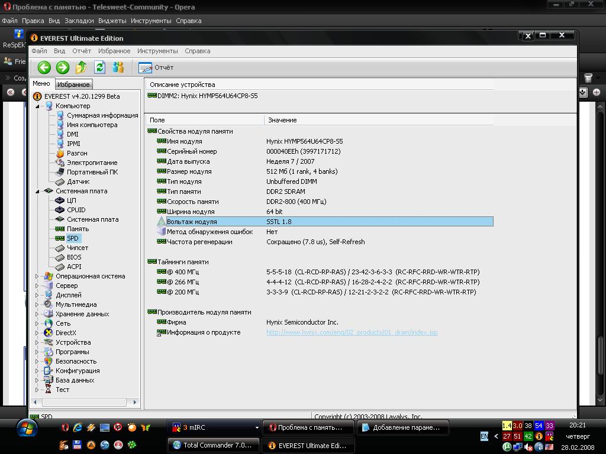Image resolution: width=606 pixels, height=454 pixels.
Task: Select the ЦП item in the tree
Action: coord(71,200)
